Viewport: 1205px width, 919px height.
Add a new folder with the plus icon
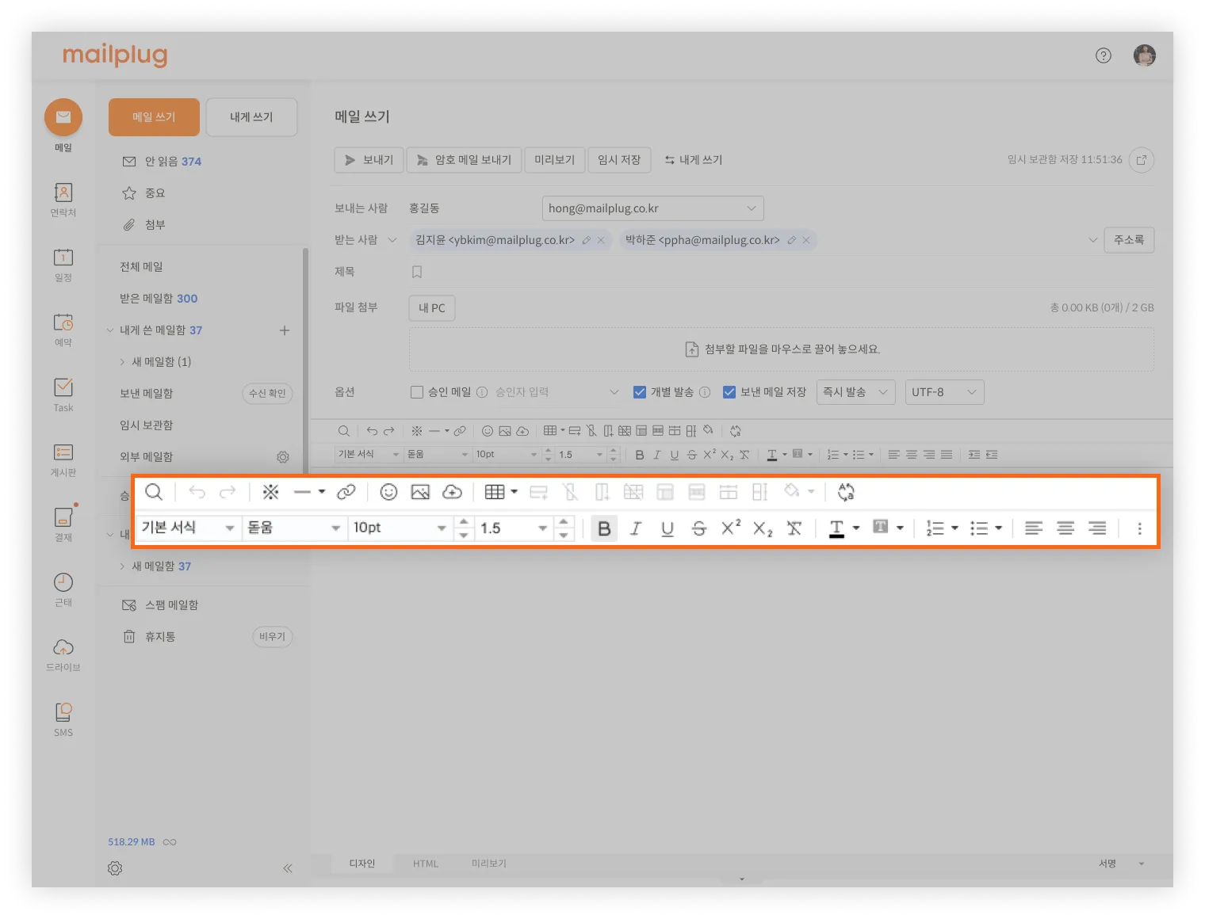[285, 330]
